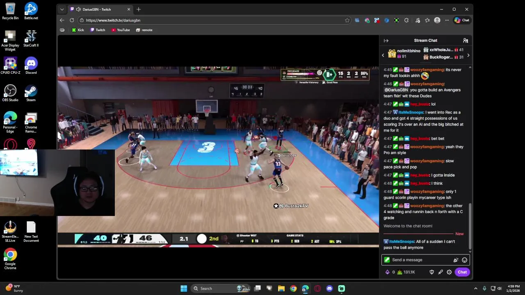
Task: Mute the DariusGBN tab audio icon
Action: pyautogui.click(x=78, y=9)
